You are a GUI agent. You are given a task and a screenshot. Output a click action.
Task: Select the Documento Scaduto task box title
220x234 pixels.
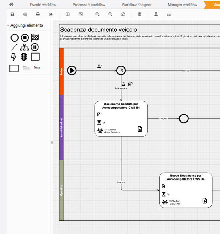121,106
